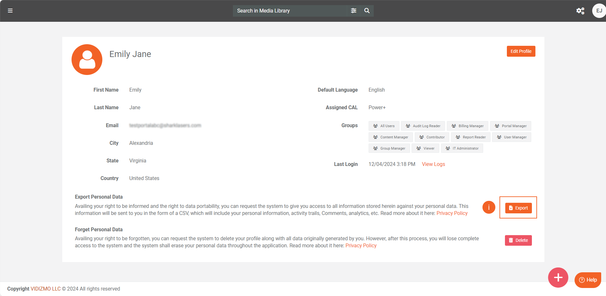606x296 pixels.
Task: Open the settings gears icon
Action: [x=580, y=11]
